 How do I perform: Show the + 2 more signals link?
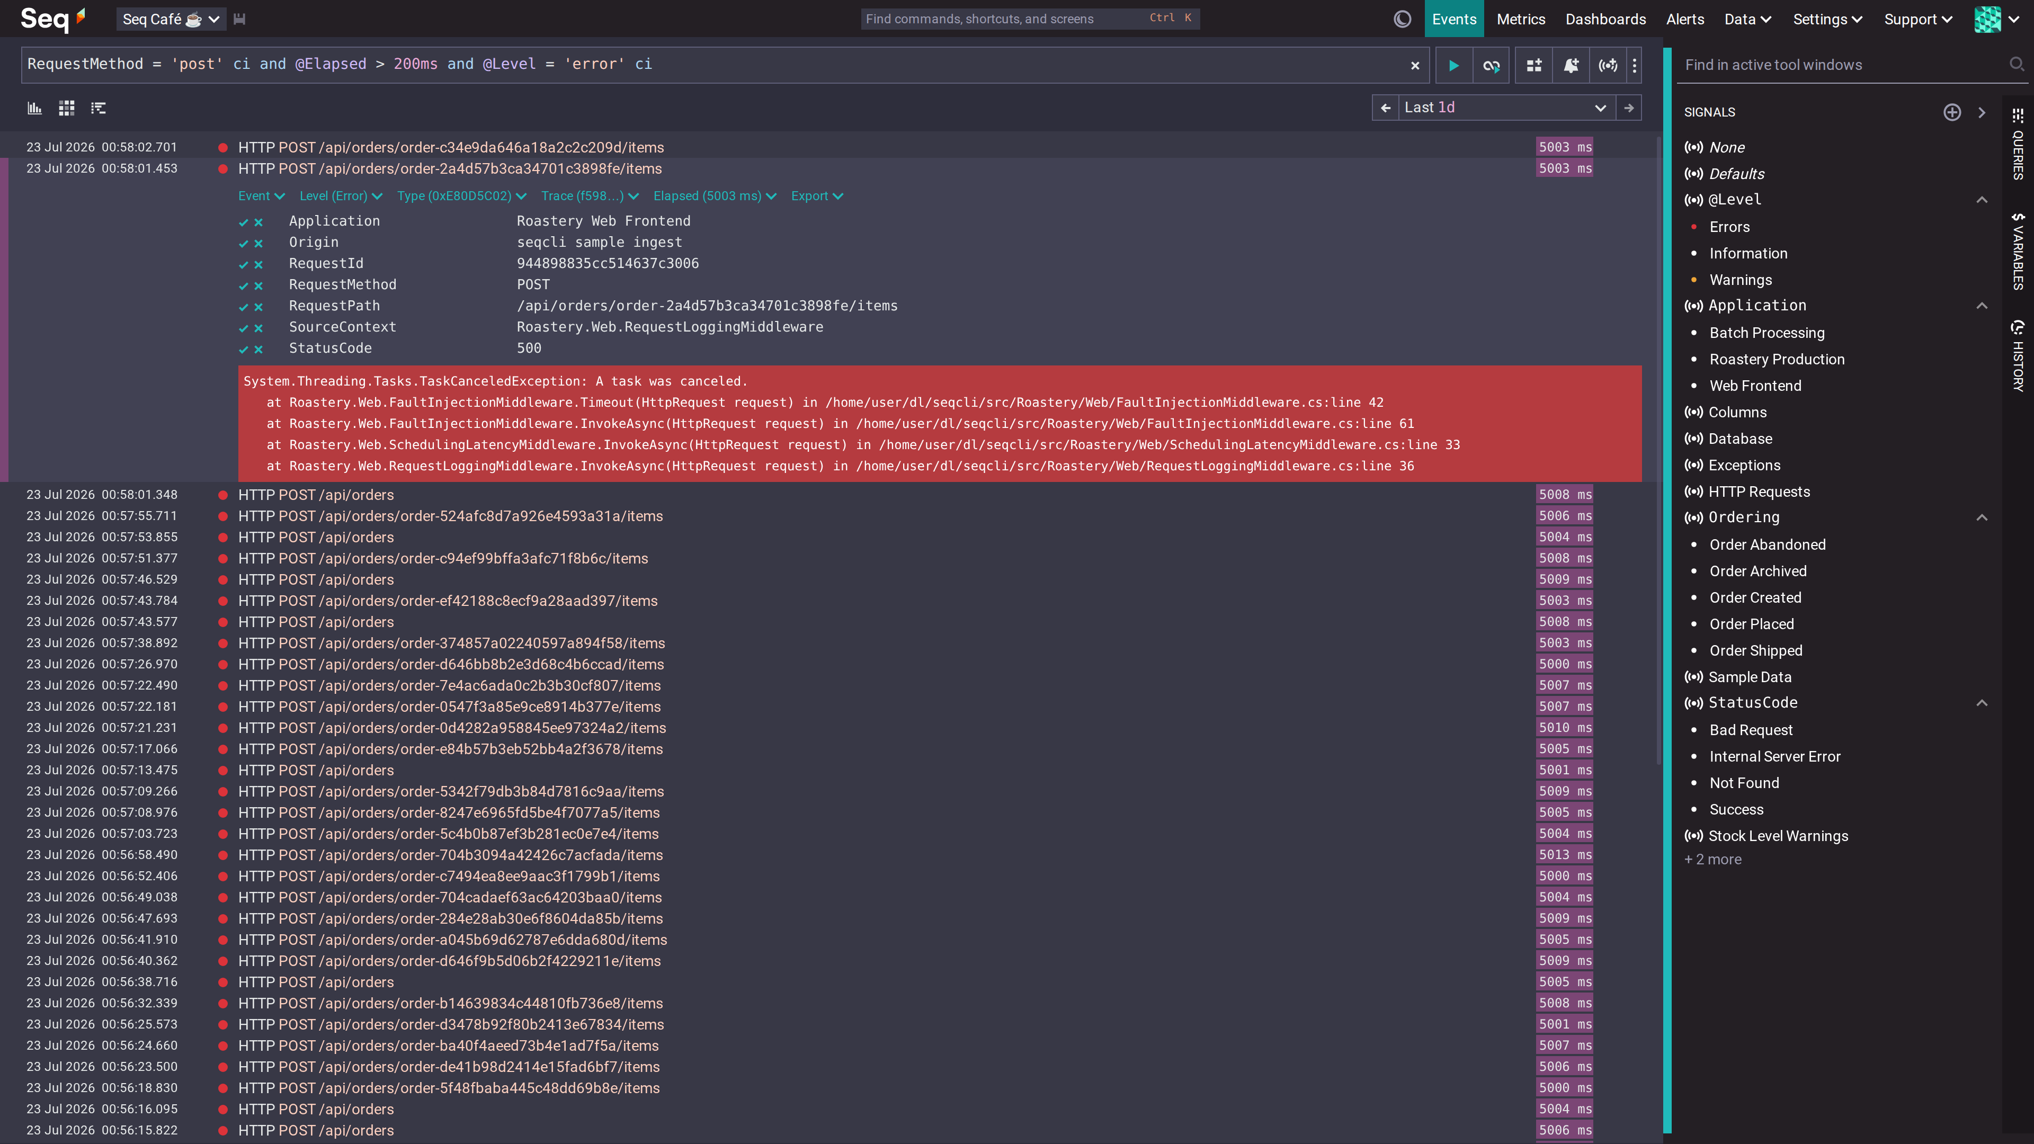1712,860
